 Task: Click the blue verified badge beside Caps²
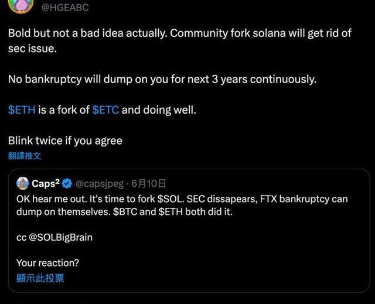[67, 183]
